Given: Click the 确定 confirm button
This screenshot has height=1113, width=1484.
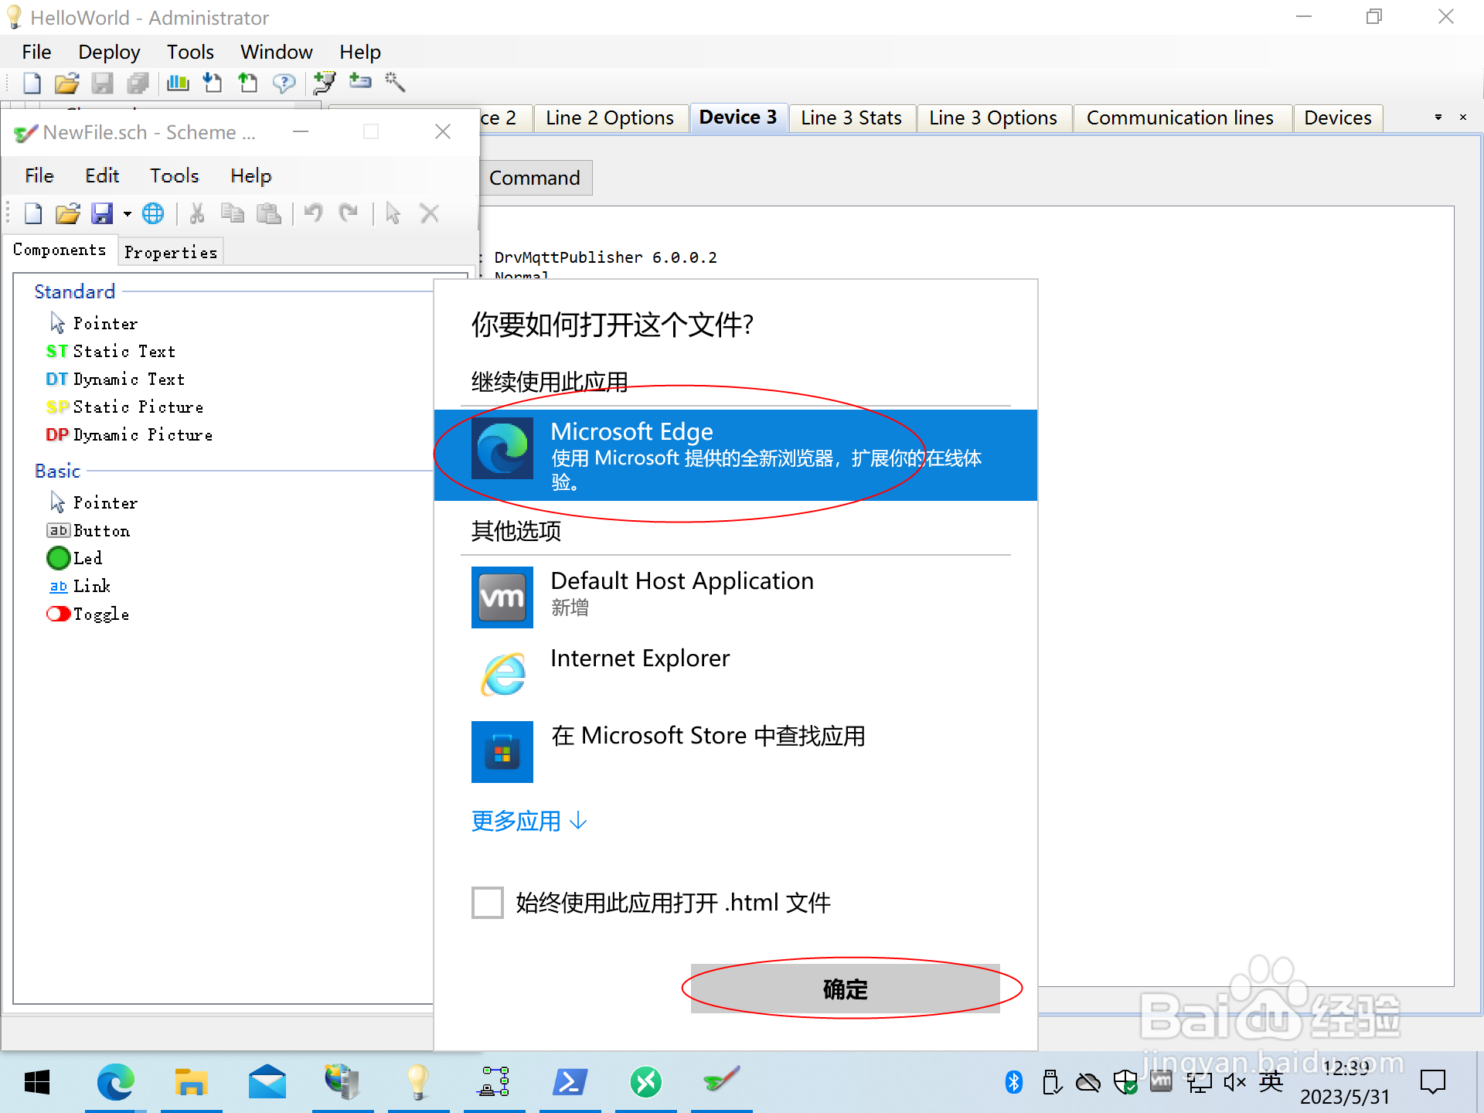Looking at the screenshot, I should (845, 989).
